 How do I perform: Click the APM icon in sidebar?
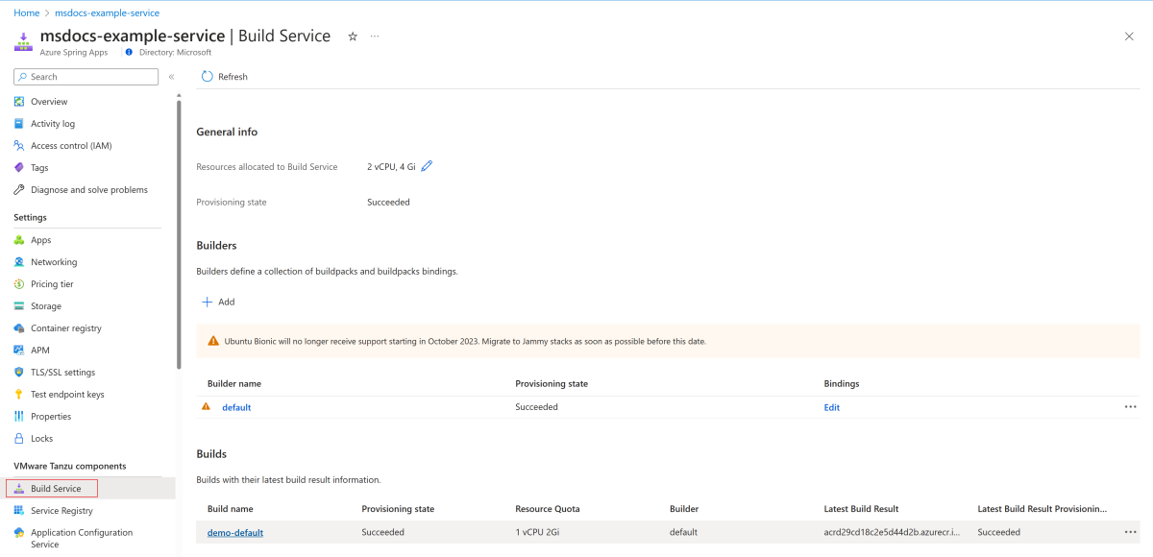19,351
